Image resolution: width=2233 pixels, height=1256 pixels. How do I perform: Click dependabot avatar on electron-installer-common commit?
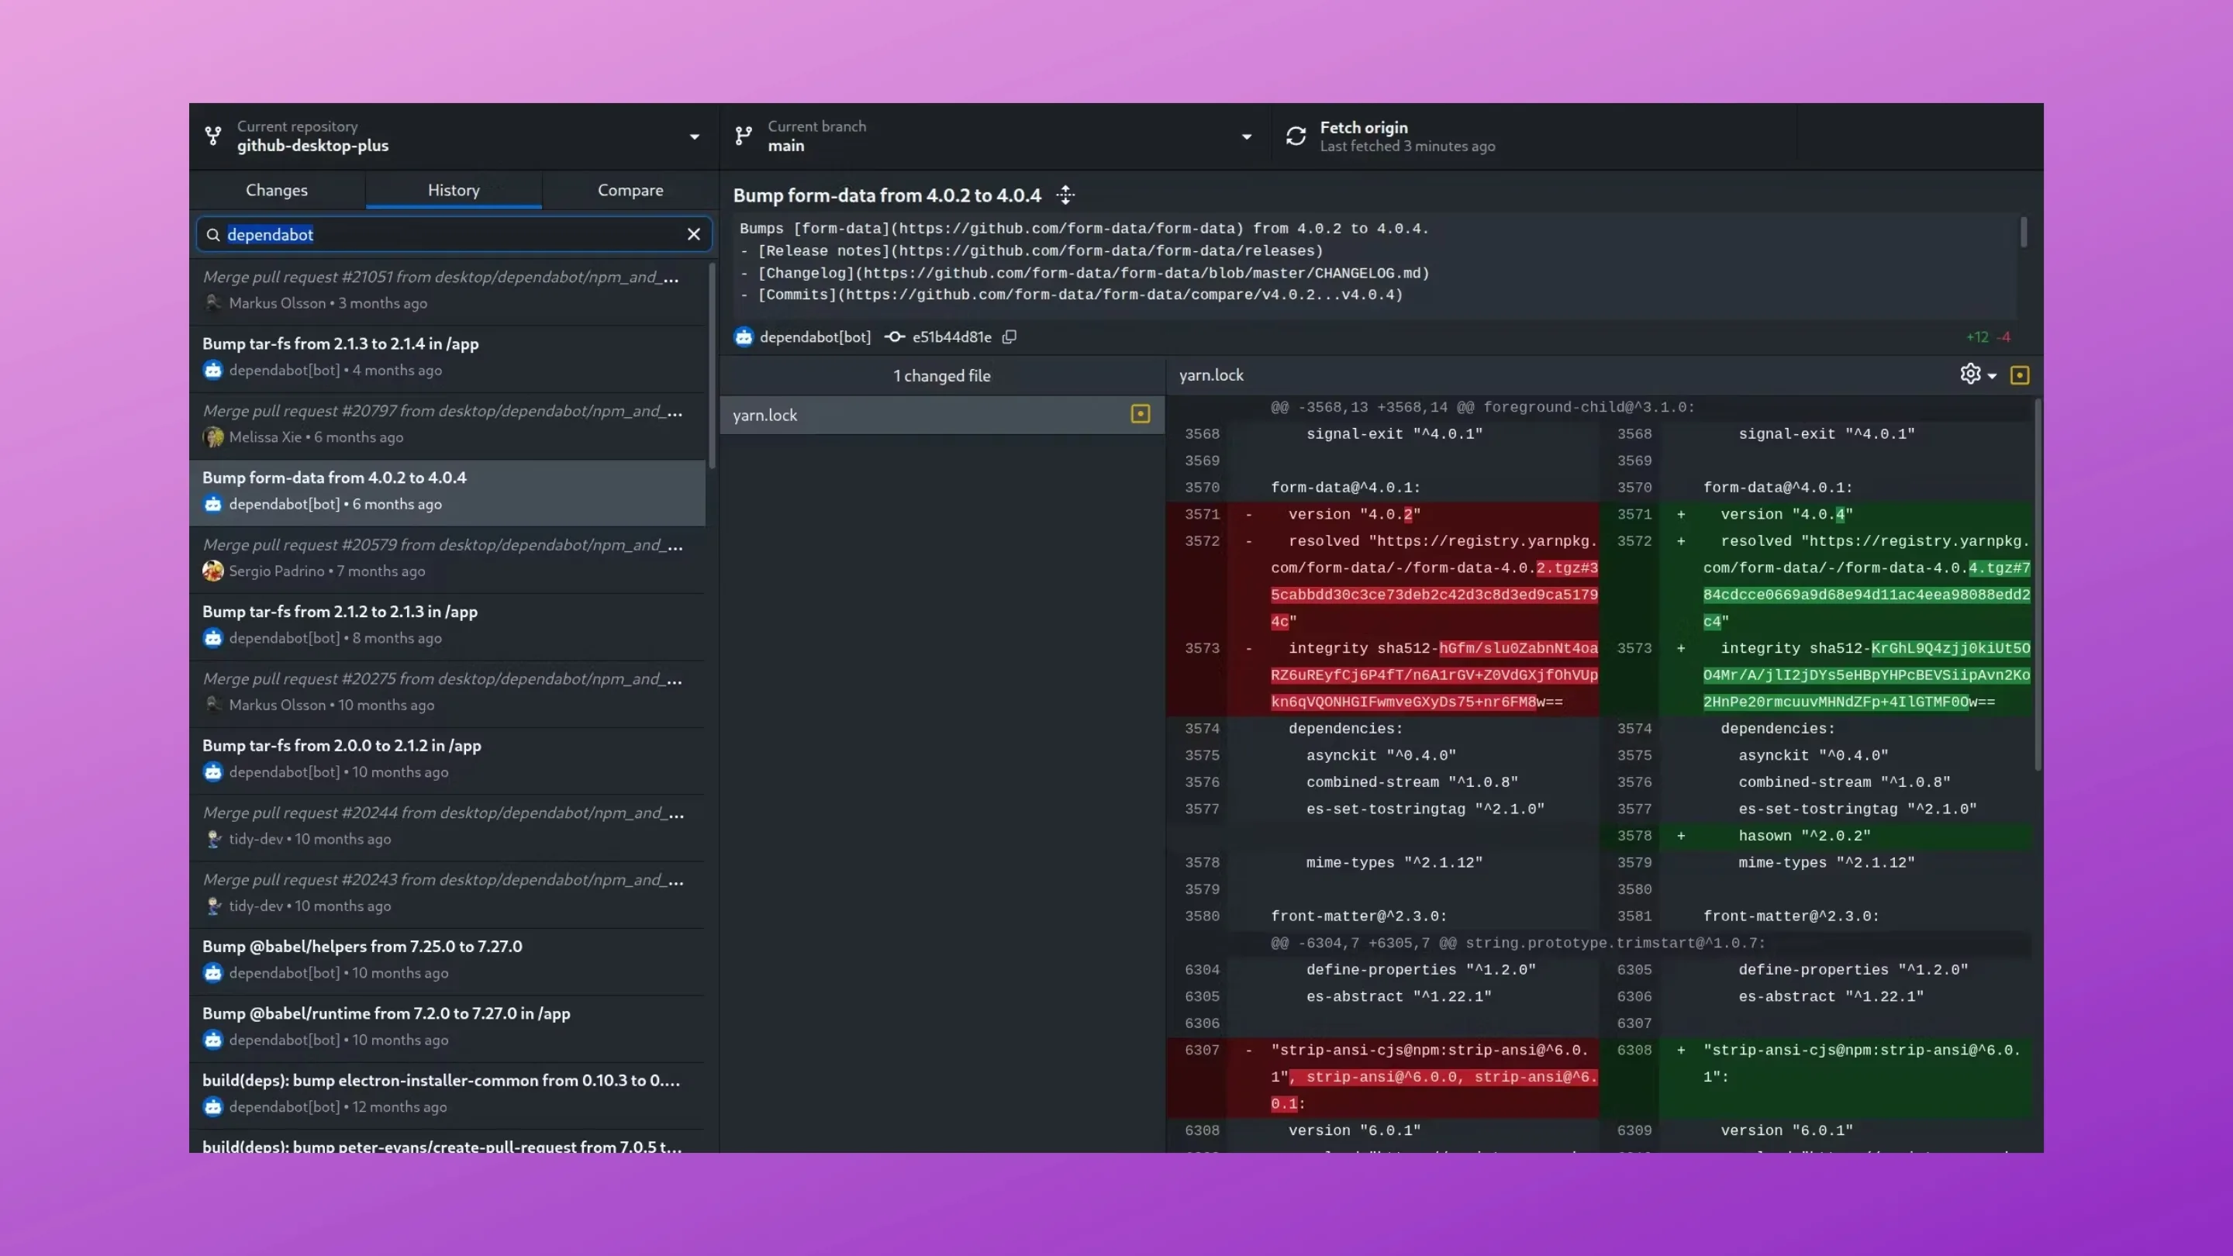(x=213, y=1107)
